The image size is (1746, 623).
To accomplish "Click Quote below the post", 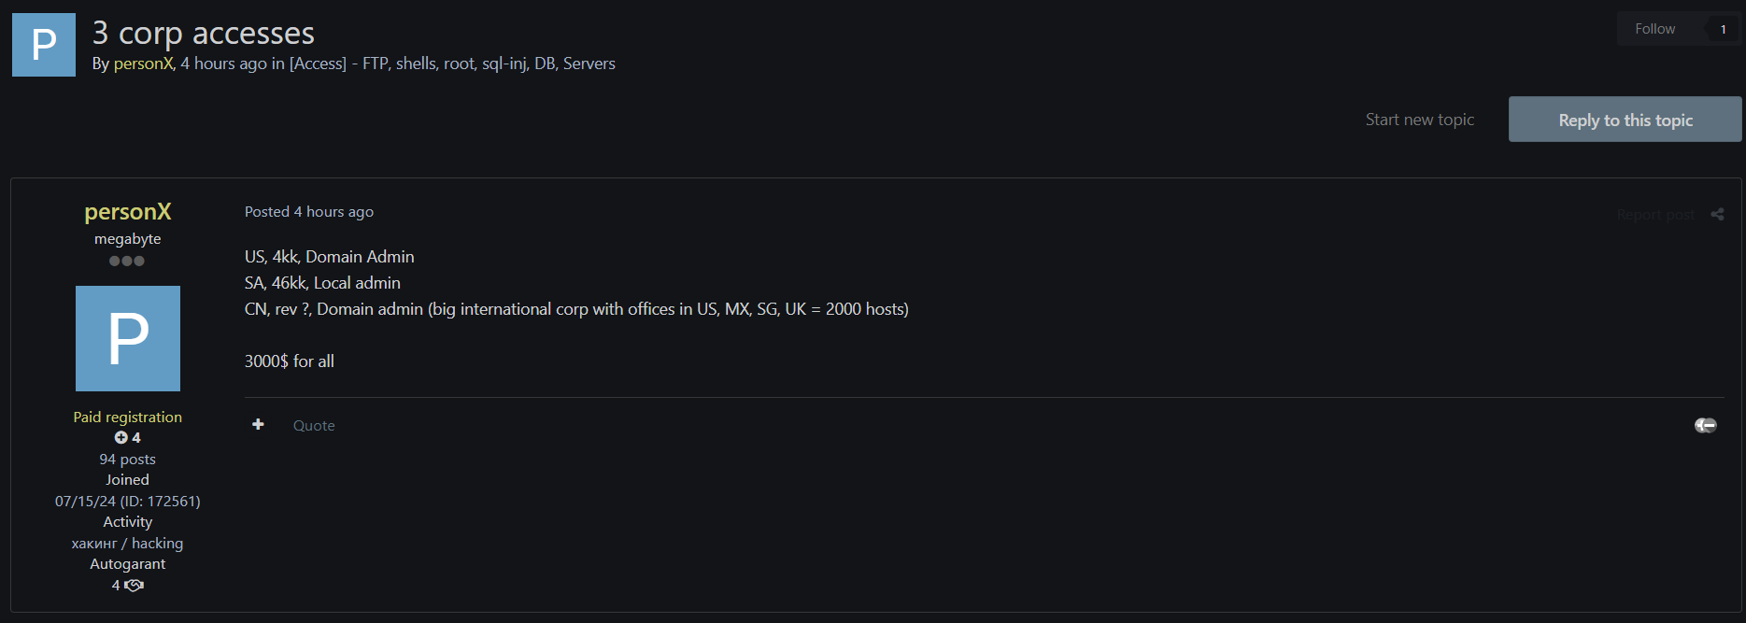I will click(314, 425).
